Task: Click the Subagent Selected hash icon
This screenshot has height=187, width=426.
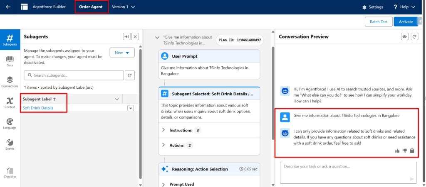Action: tap(165, 94)
